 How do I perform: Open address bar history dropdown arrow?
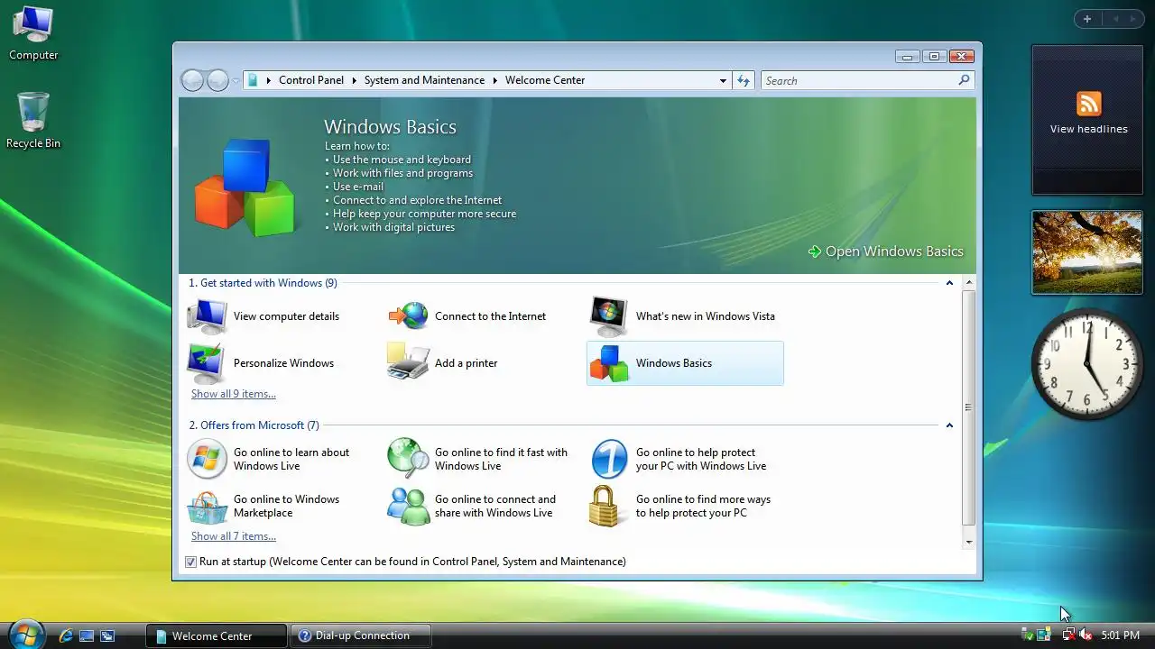pos(723,80)
